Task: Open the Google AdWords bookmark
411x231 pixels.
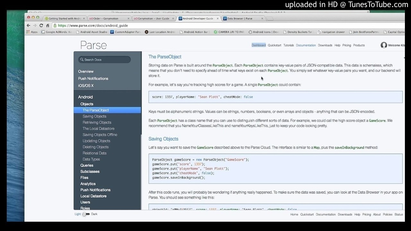Action: (57, 32)
